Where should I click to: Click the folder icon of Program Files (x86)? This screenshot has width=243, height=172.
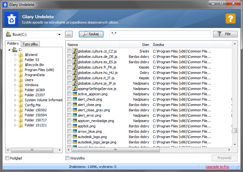click(21, 70)
